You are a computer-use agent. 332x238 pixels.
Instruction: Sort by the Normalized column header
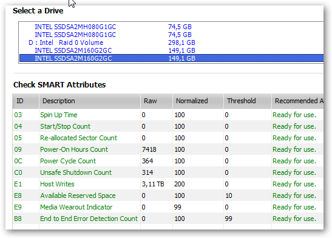(198, 101)
